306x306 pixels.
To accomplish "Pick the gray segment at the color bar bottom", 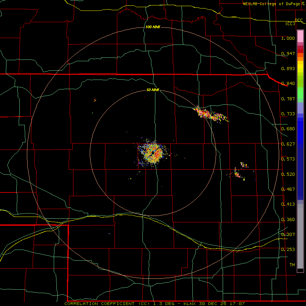I will pyautogui.click(x=300, y=236).
